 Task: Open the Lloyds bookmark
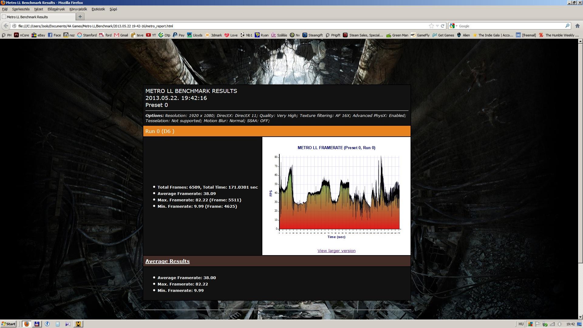tap(195, 35)
